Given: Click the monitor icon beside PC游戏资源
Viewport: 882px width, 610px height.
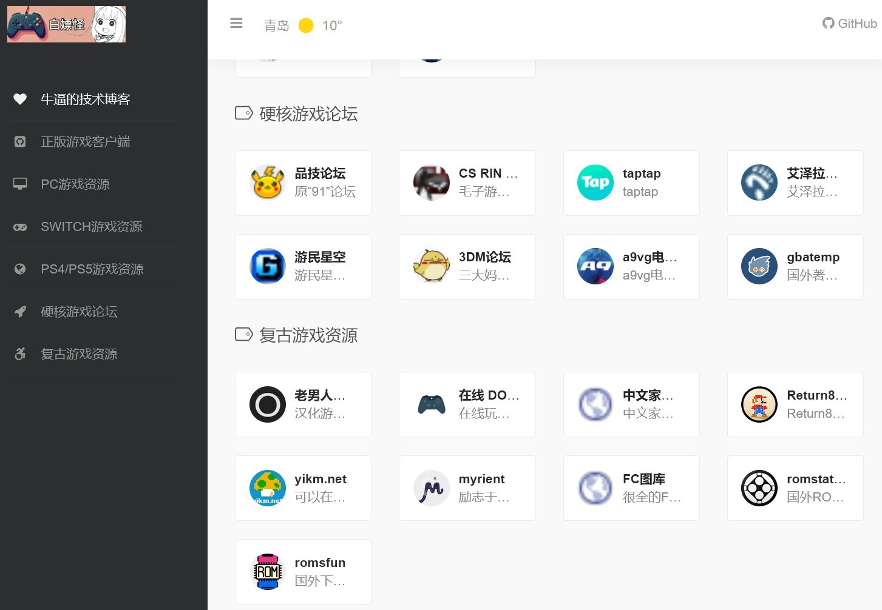Looking at the screenshot, I should coord(20,184).
